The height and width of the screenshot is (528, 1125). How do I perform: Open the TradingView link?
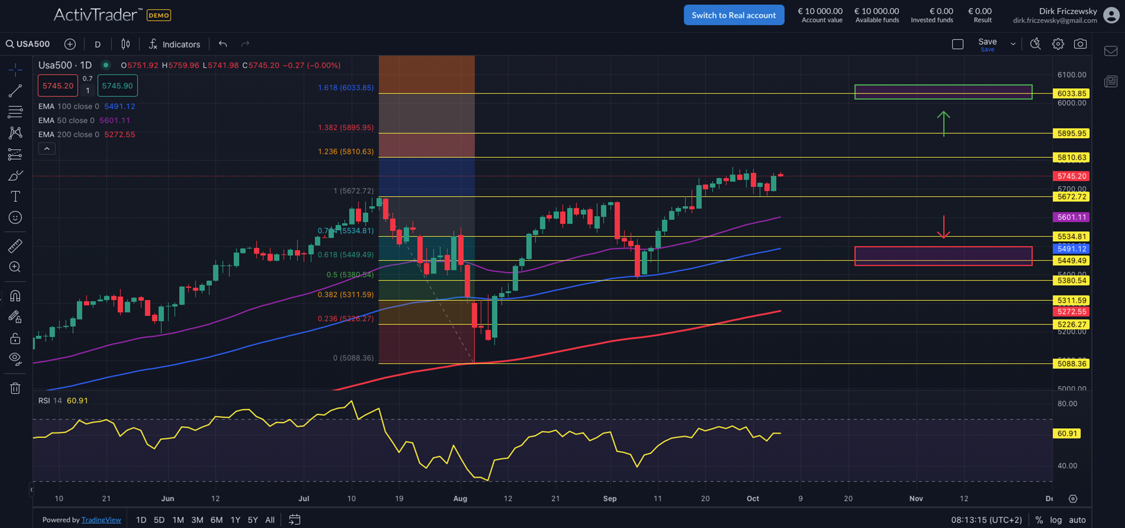101,520
